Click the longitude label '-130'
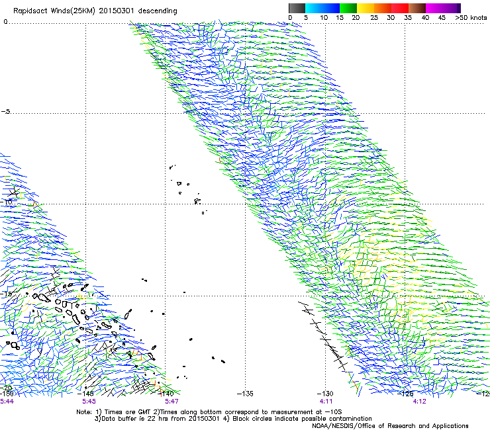The height and width of the screenshot is (430, 490). (325, 394)
